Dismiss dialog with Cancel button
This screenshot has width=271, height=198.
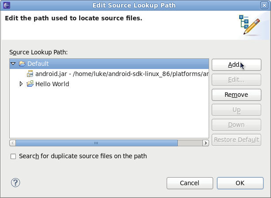(190, 183)
